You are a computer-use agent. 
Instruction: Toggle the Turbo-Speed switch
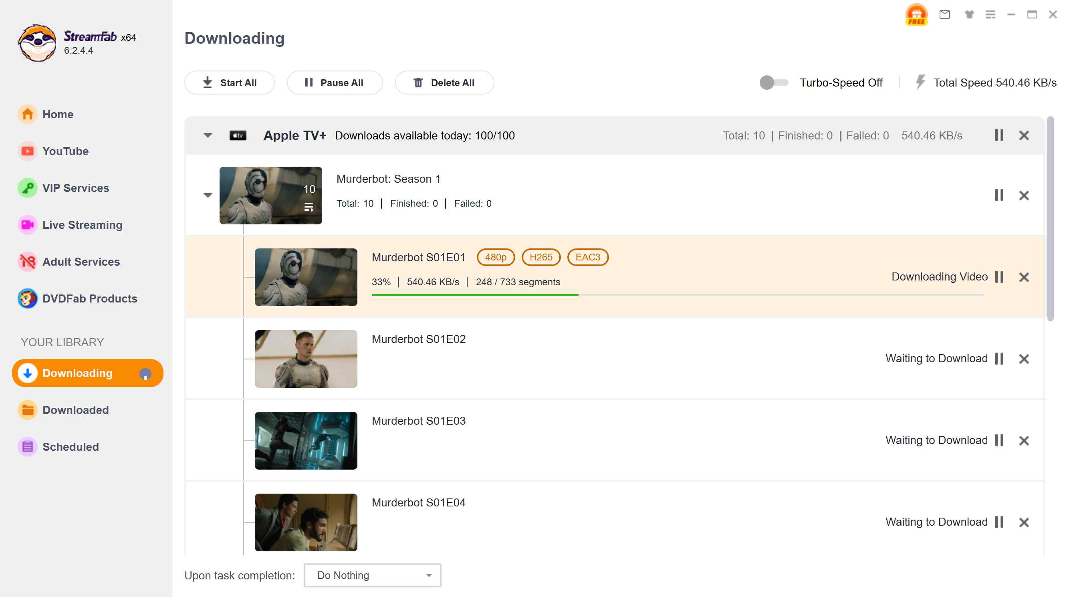pyautogui.click(x=774, y=83)
